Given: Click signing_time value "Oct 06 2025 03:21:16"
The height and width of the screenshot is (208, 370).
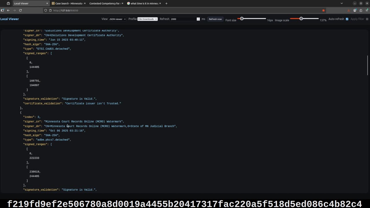Looking at the screenshot, I should coord(66,131).
